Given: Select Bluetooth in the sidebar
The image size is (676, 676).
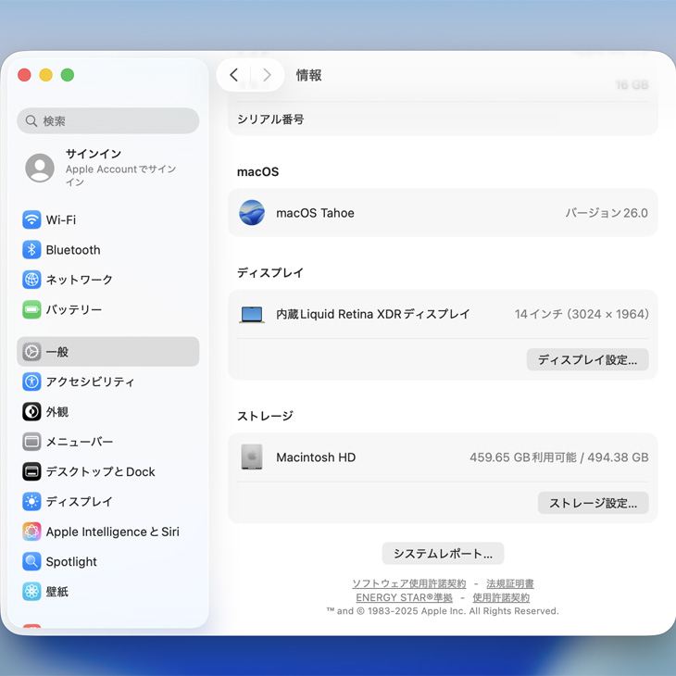Looking at the screenshot, I should [x=72, y=250].
